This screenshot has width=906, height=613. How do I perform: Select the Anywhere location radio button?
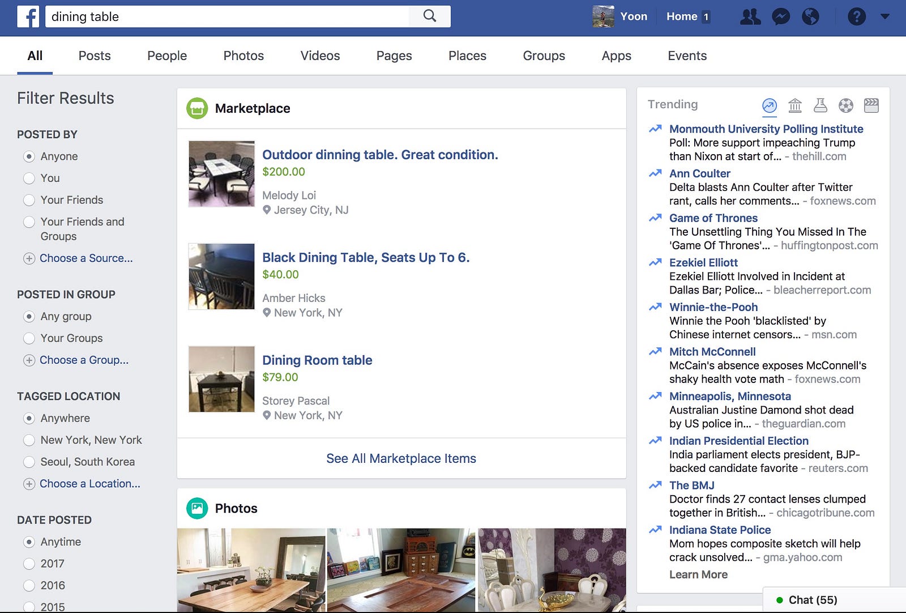pyautogui.click(x=29, y=418)
